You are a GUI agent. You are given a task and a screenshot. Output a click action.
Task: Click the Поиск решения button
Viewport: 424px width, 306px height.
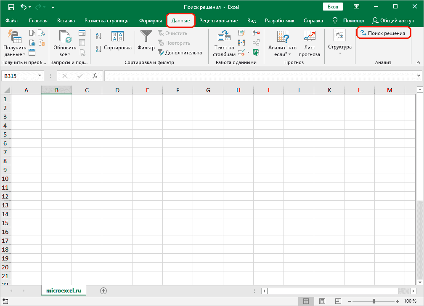tap(383, 33)
